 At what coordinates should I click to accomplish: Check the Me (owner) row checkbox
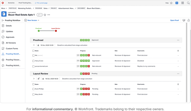click(x=33, y=55)
